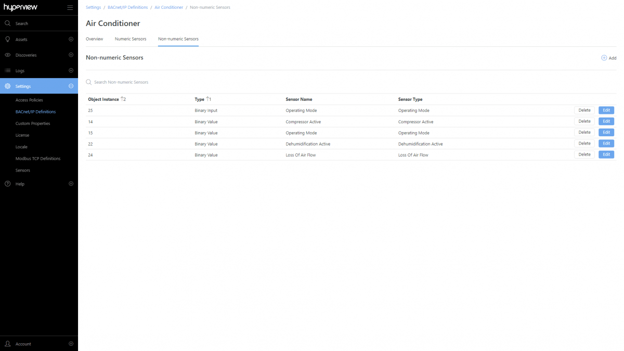Open Discoveries from the sidebar

tap(26, 55)
